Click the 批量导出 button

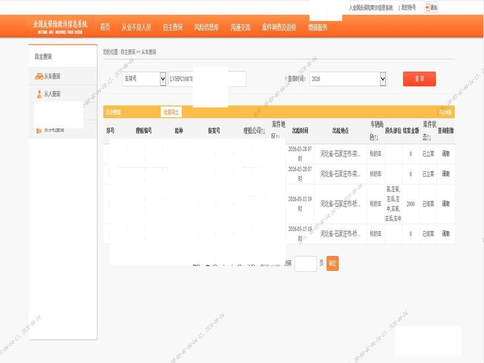171,112
